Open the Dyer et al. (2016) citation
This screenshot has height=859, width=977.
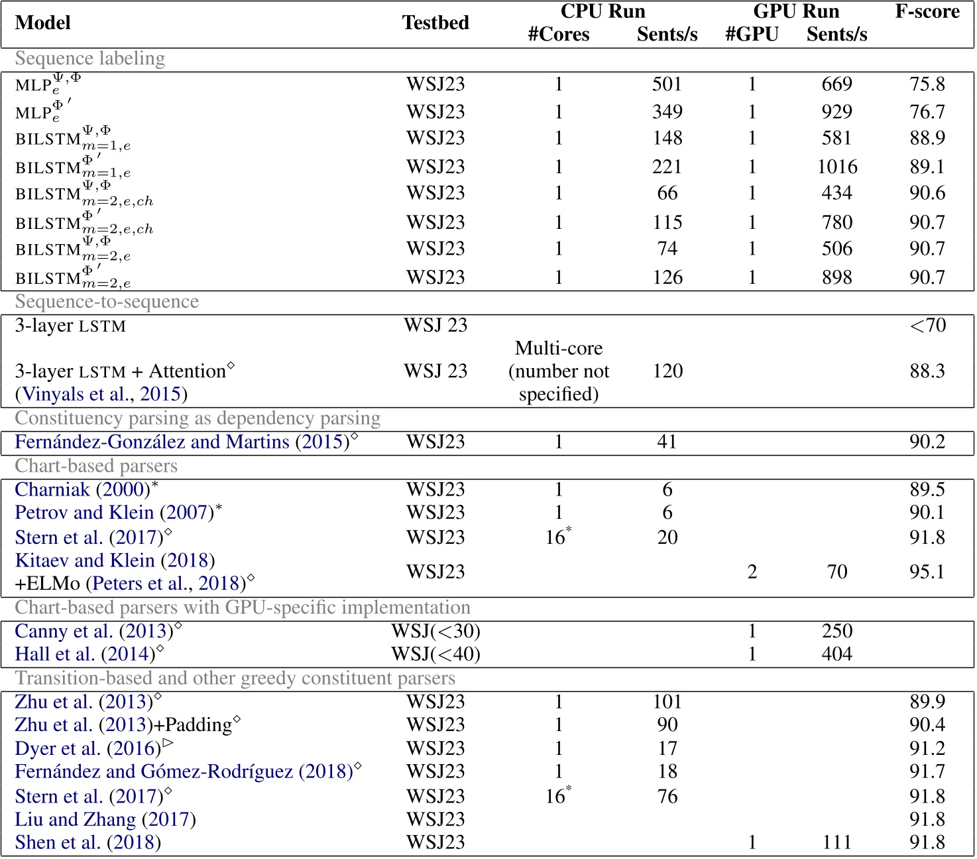coord(87,749)
